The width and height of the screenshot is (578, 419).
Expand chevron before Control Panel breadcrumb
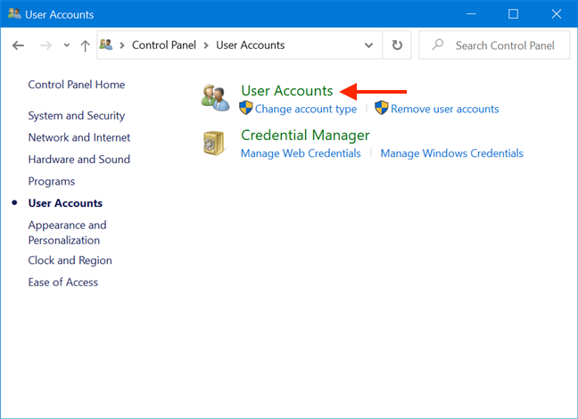click(x=122, y=45)
